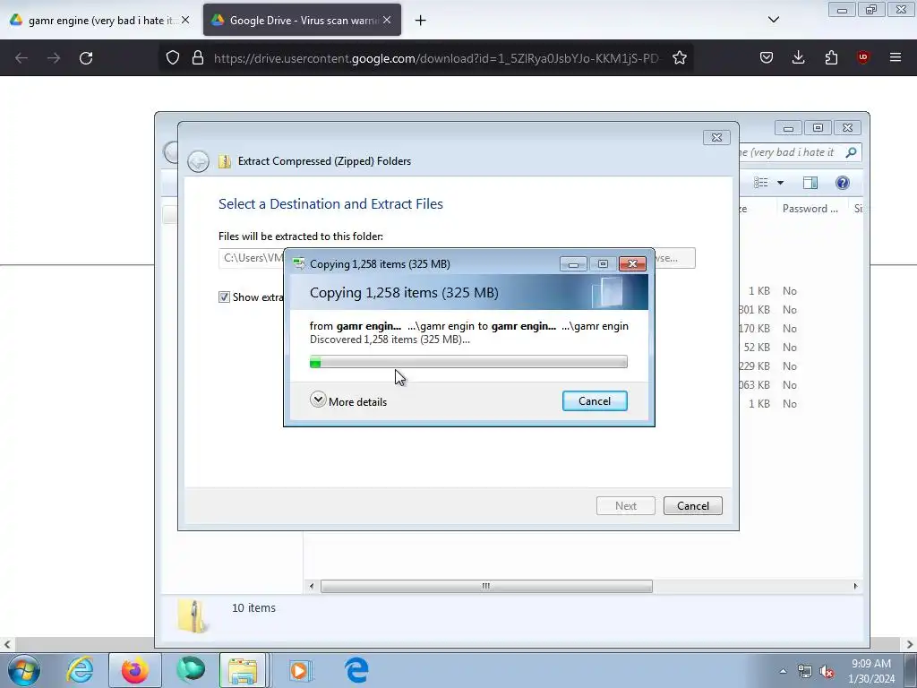
Task: Go forward in Firefox
Action: pyautogui.click(x=54, y=58)
